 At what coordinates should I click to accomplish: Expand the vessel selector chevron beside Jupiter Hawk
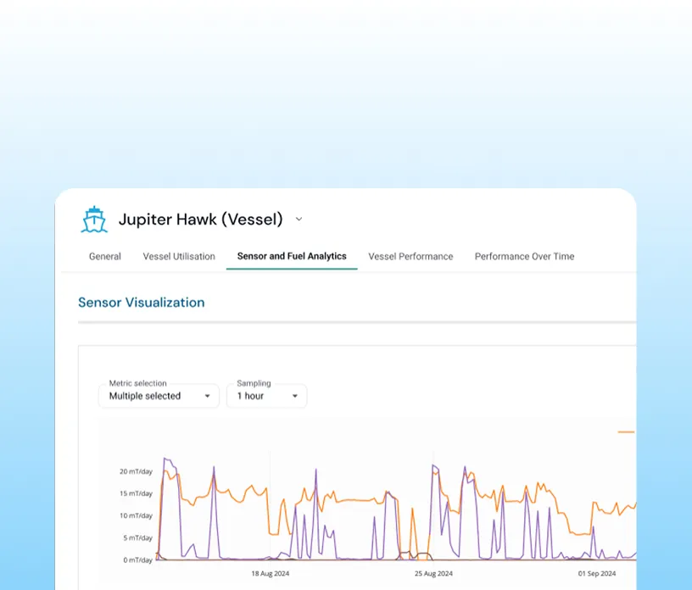point(299,220)
